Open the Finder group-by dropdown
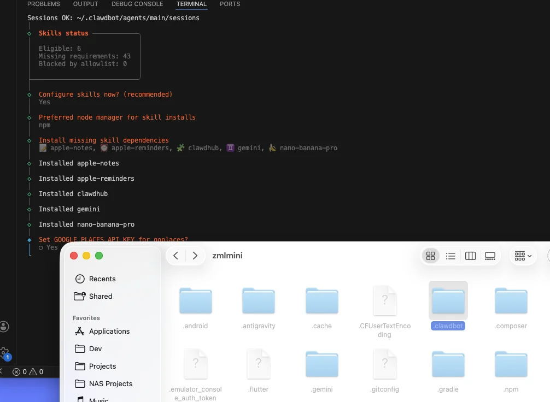The width and height of the screenshot is (550, 402). tap(523, 256)
